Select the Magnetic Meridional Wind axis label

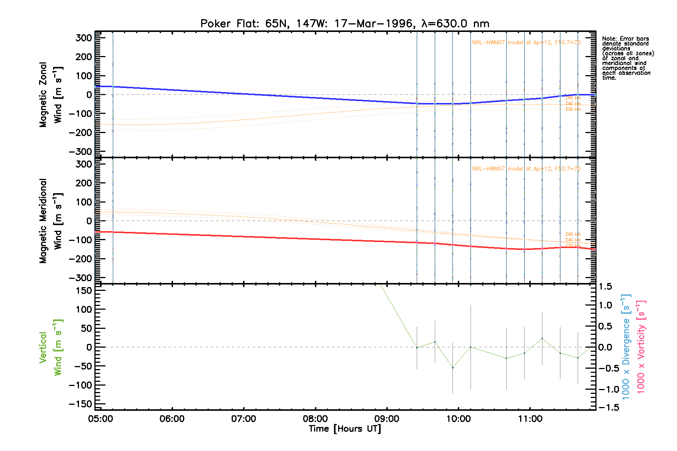tap(50, 221)
